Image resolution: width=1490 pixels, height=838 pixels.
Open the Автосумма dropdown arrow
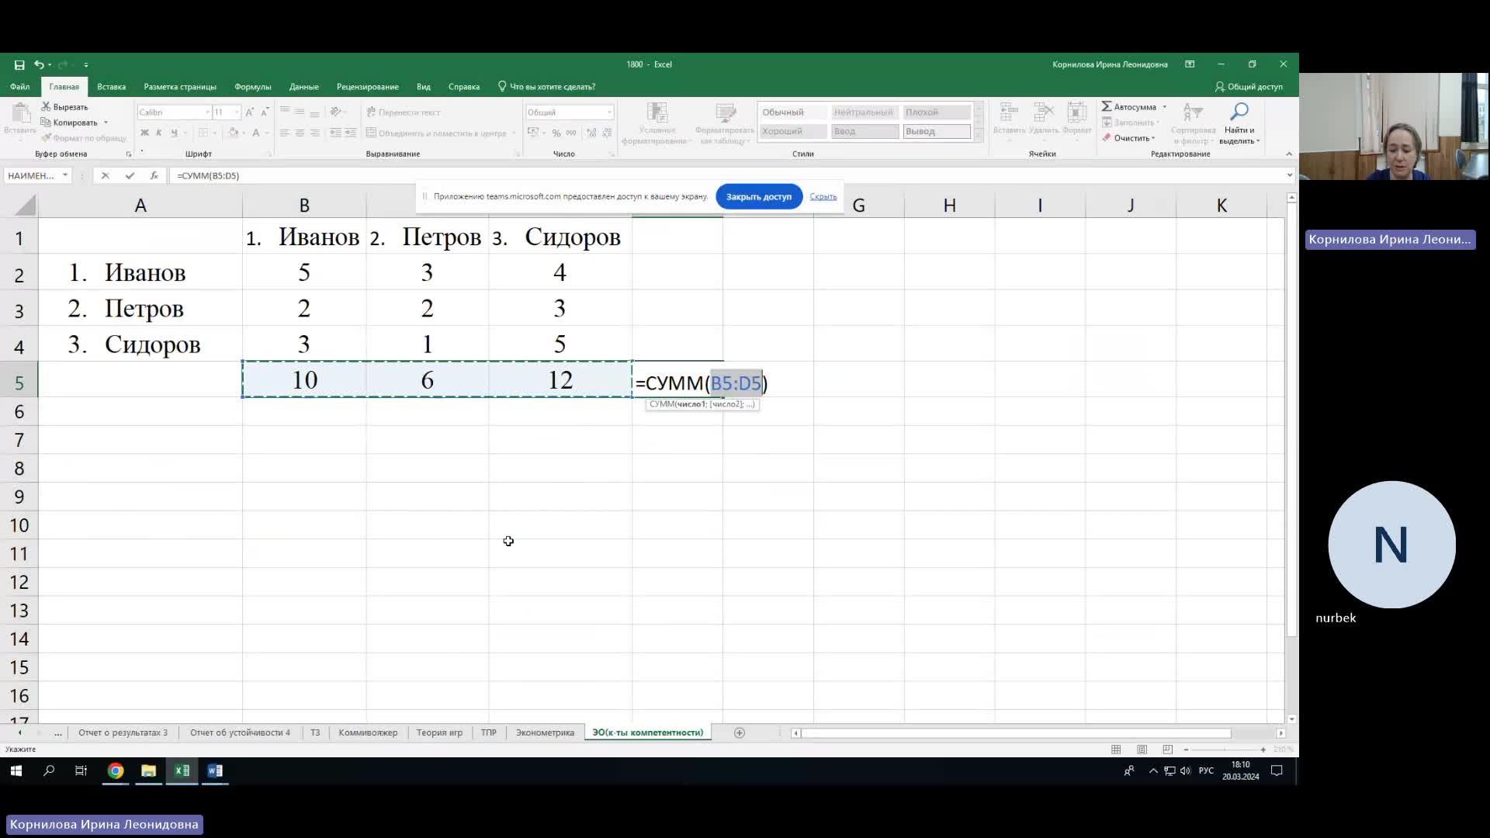pos(1164,106)
